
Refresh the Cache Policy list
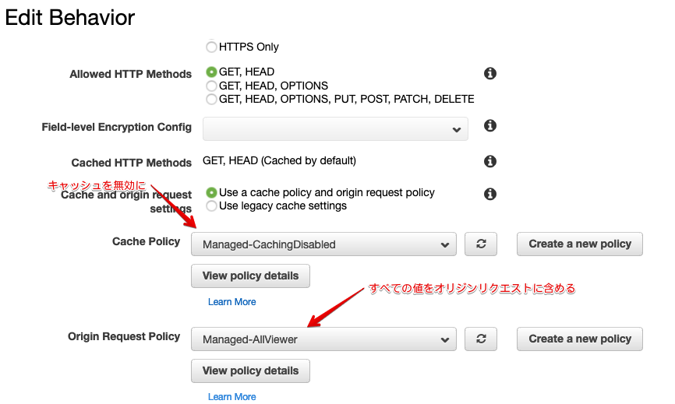click(481, 244)
